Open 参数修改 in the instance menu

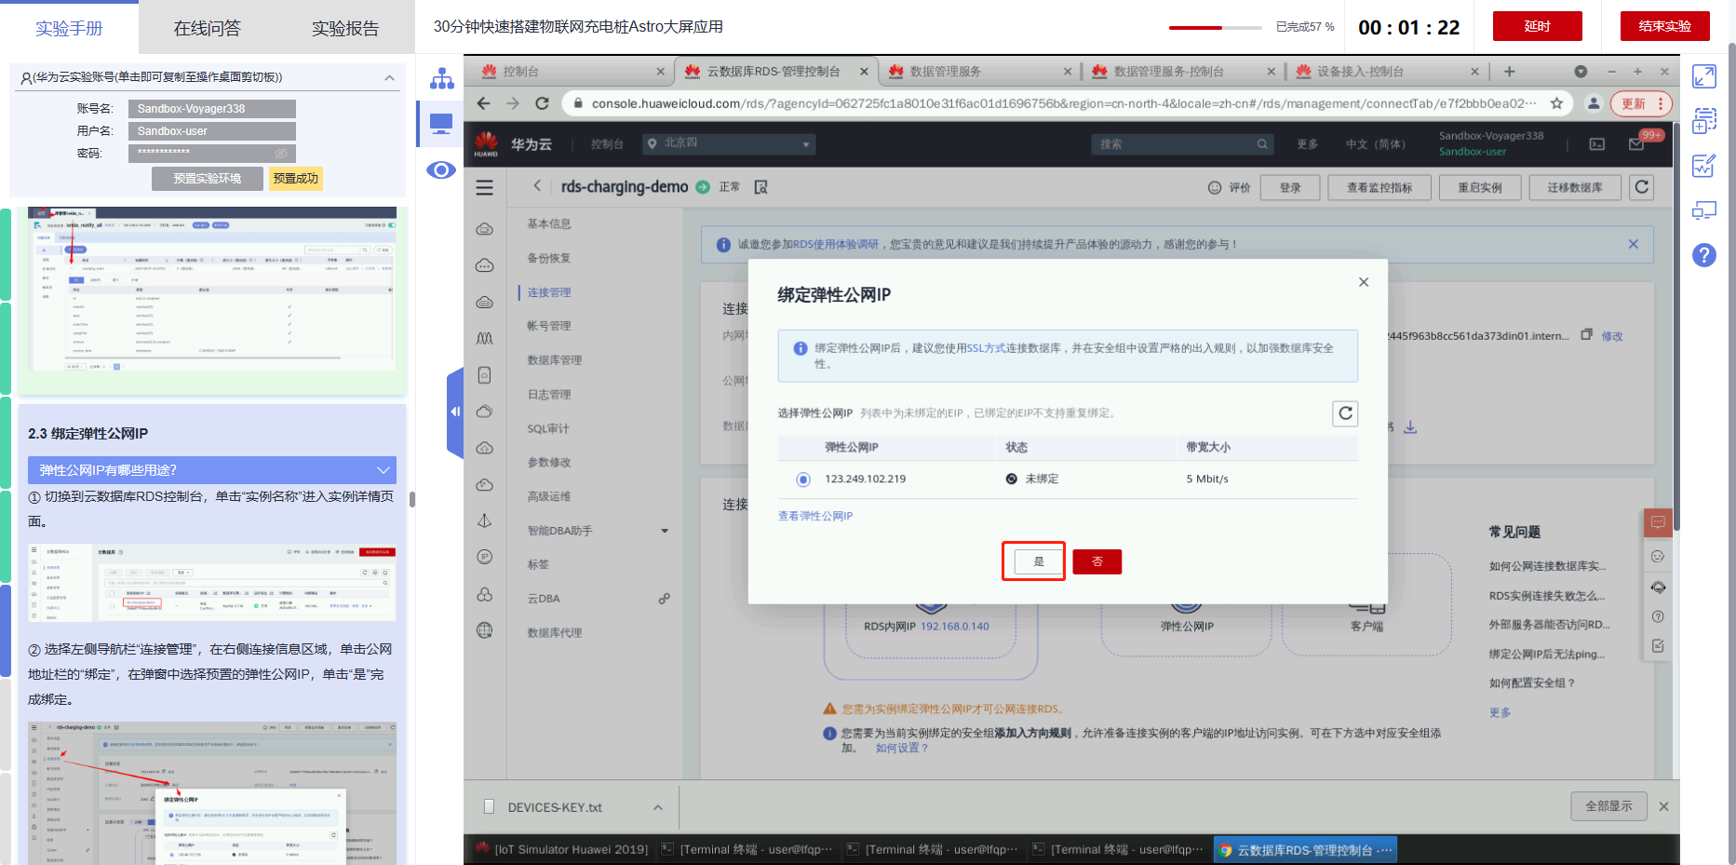coord(549,463)
